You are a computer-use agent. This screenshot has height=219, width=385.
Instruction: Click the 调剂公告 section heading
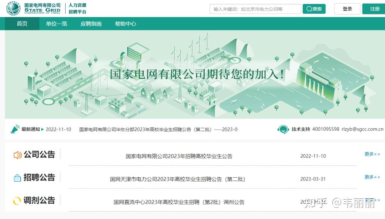39,200
